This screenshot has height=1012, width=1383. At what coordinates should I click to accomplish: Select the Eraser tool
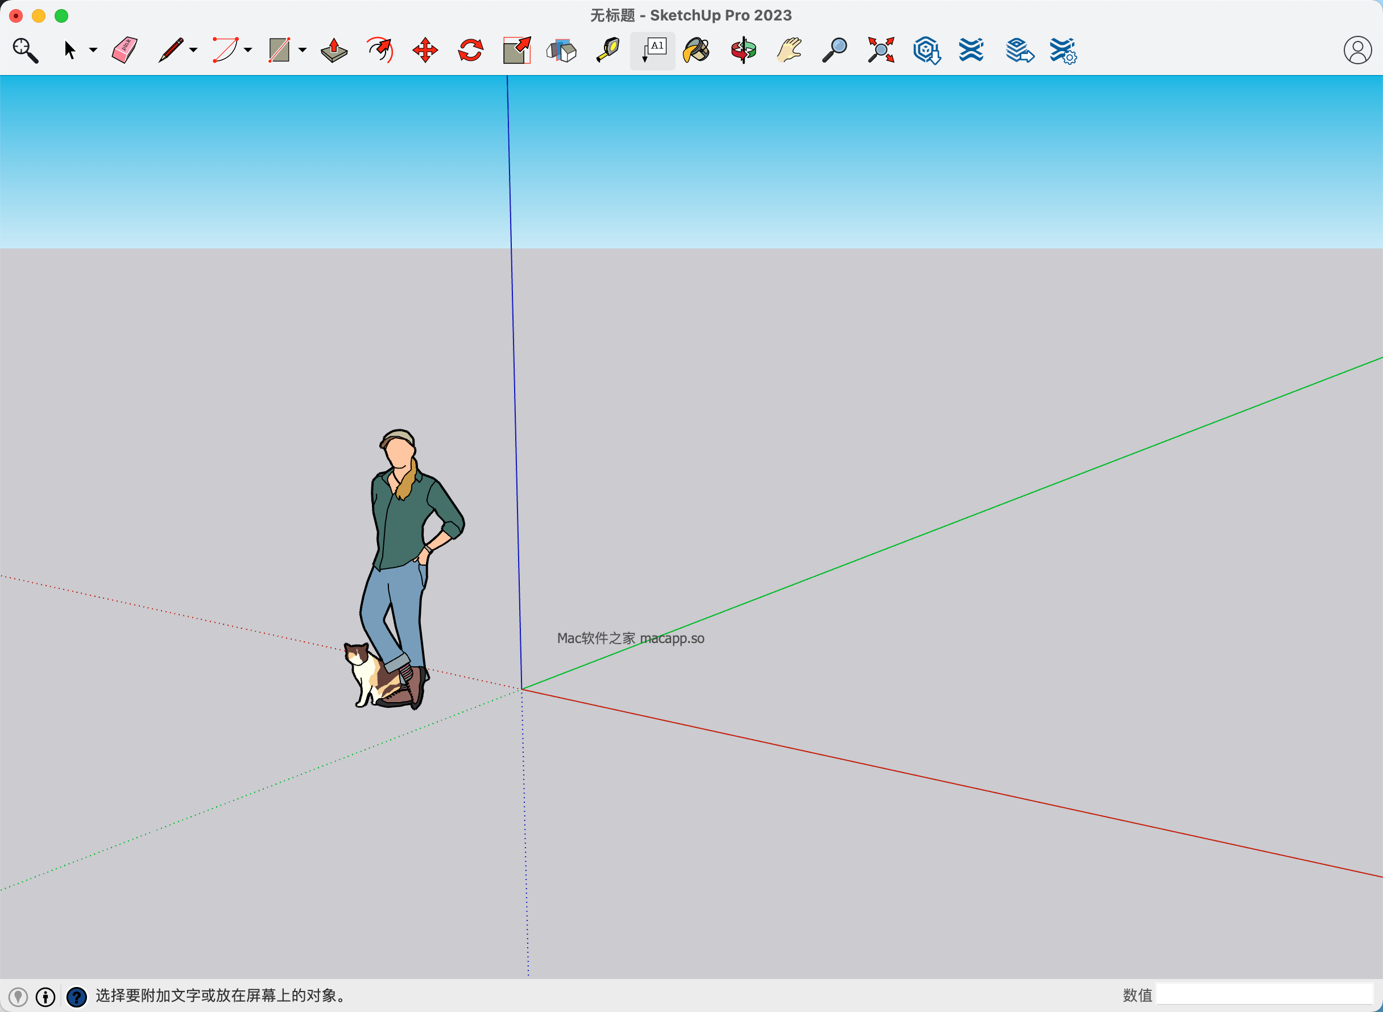pyautogui.click(x=125, y=50)
